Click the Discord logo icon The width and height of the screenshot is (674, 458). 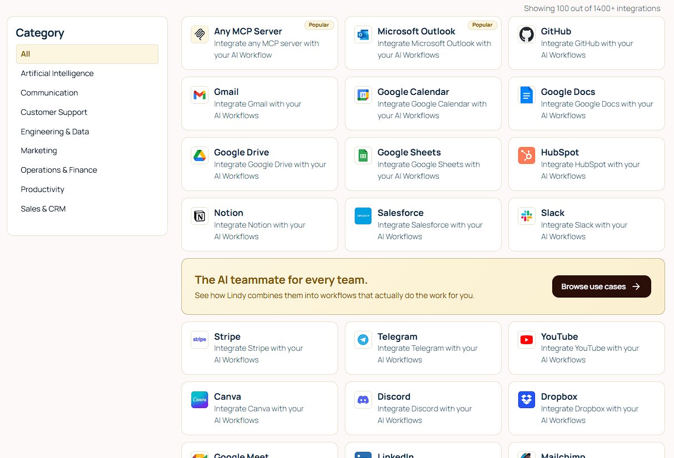[363, 400]
